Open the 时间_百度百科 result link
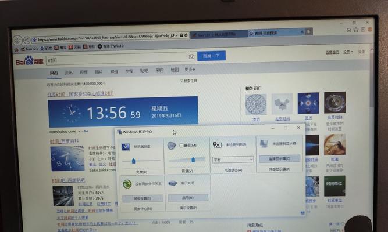 point(65,141)
